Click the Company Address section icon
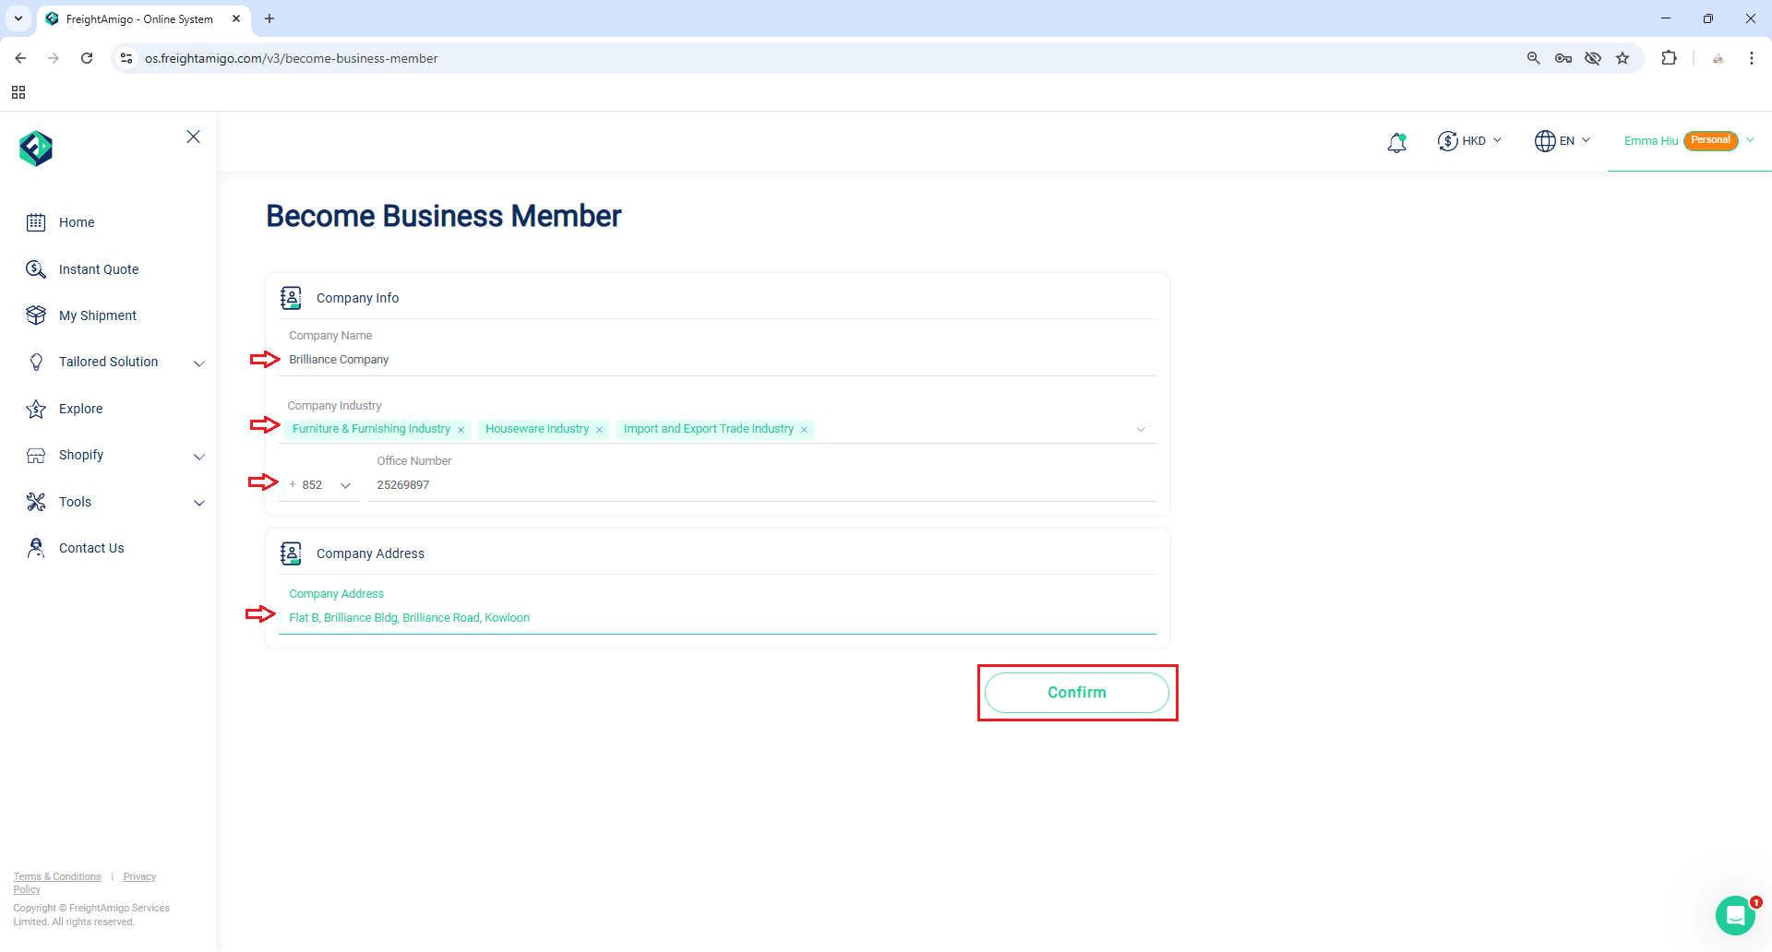Image resolution: width=1772 pixels, height=952 pixels. point(291,553)
